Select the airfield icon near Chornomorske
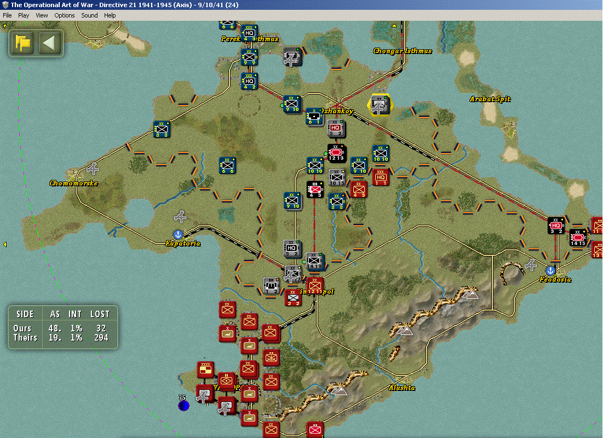Image resolution: width=603 pixels, height=438 pixels. 93,168
